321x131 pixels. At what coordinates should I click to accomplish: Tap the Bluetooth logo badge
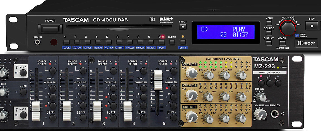click(306, 43)
